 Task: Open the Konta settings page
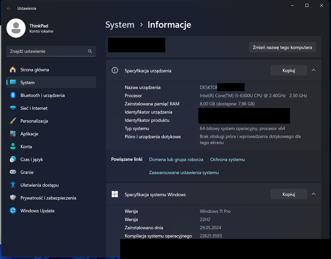coord(26,147)
